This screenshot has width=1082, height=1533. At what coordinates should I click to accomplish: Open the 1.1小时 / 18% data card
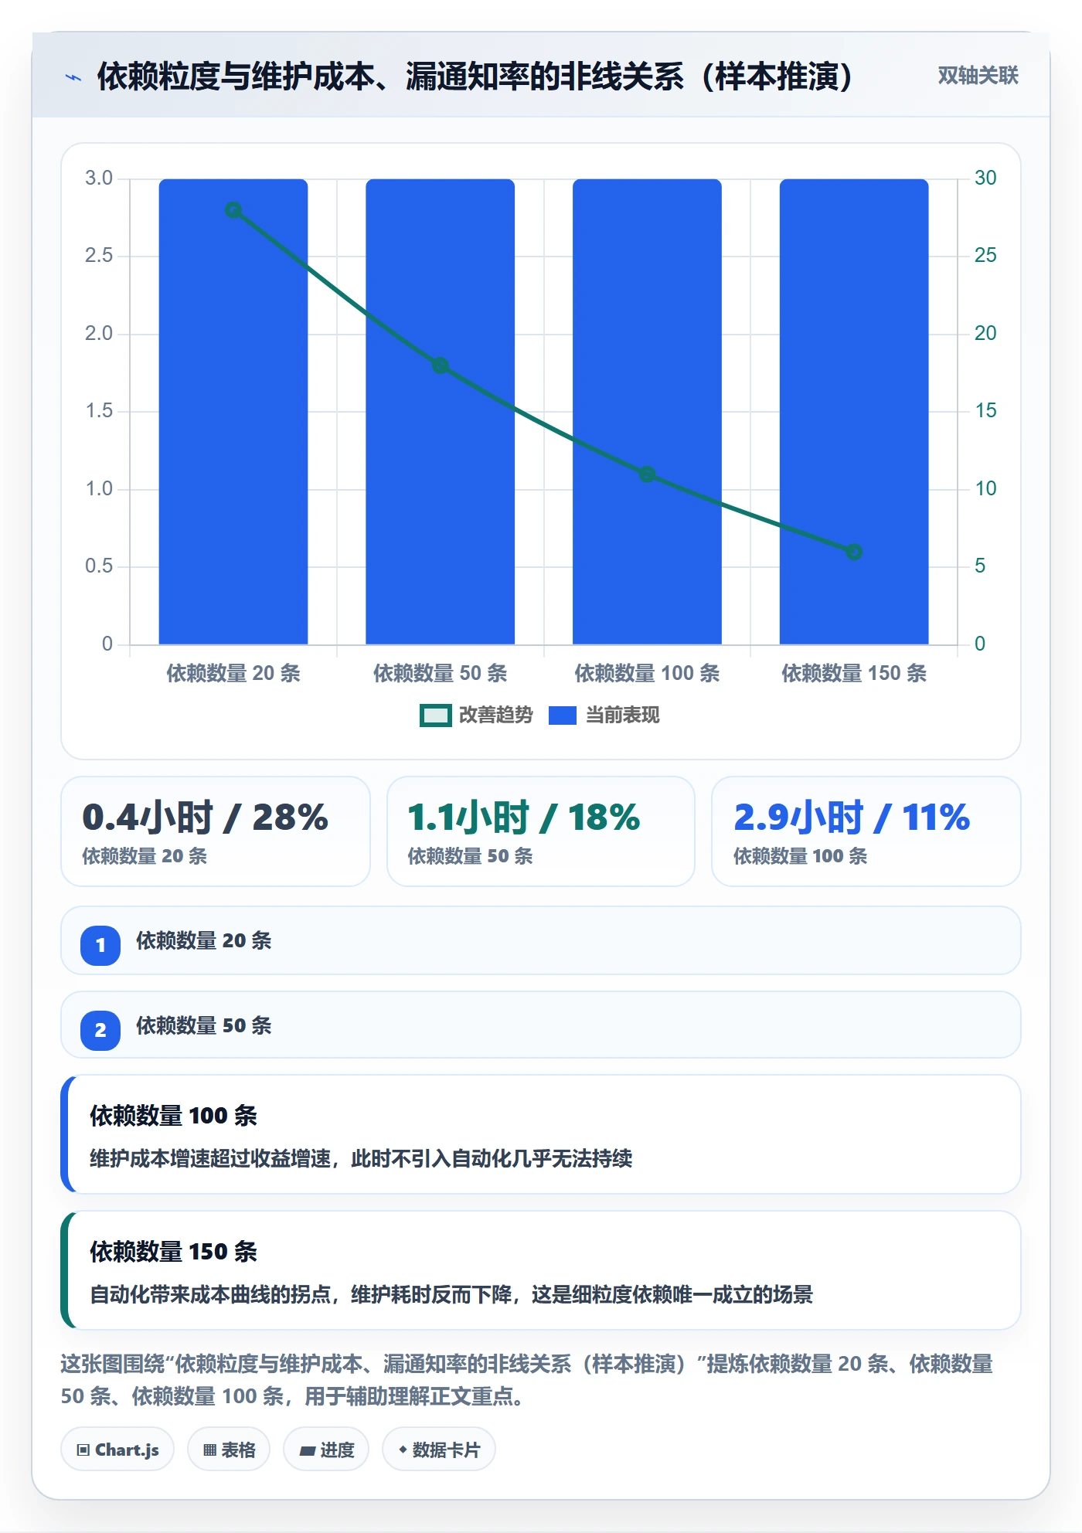click(541, 831)
